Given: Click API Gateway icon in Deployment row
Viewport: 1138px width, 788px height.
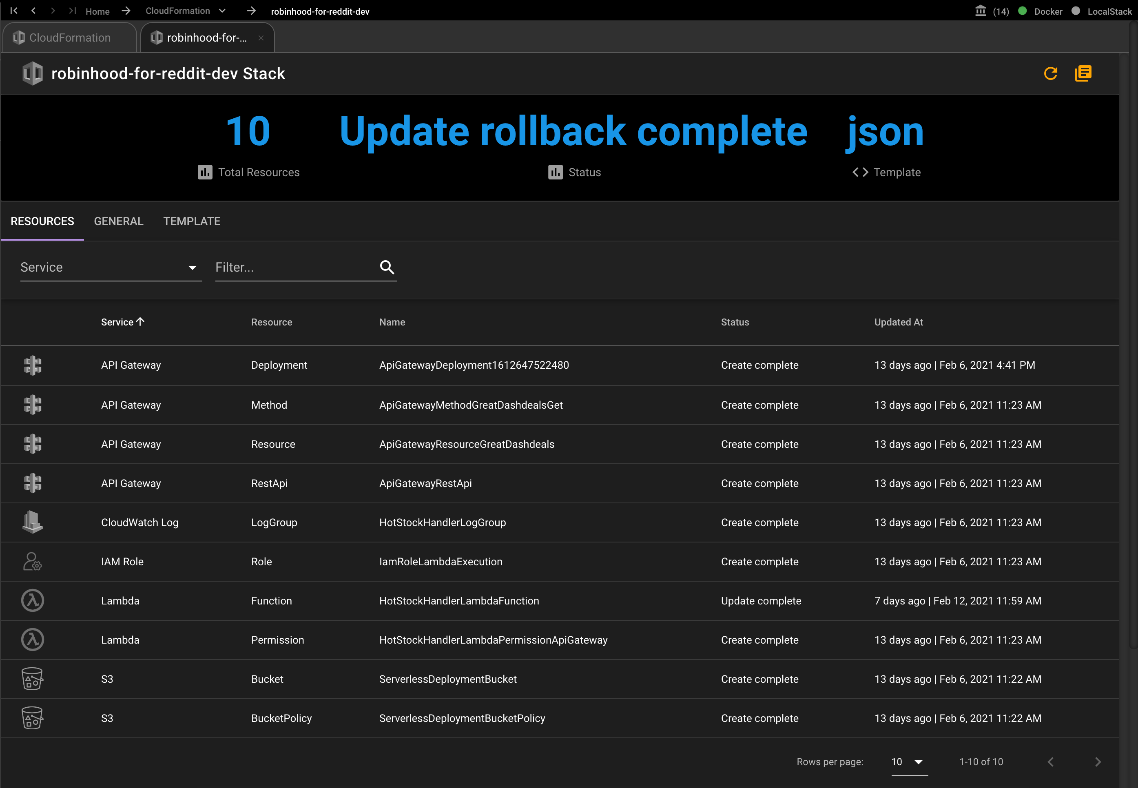Looking at the screenshot, I should pos(33,365).
